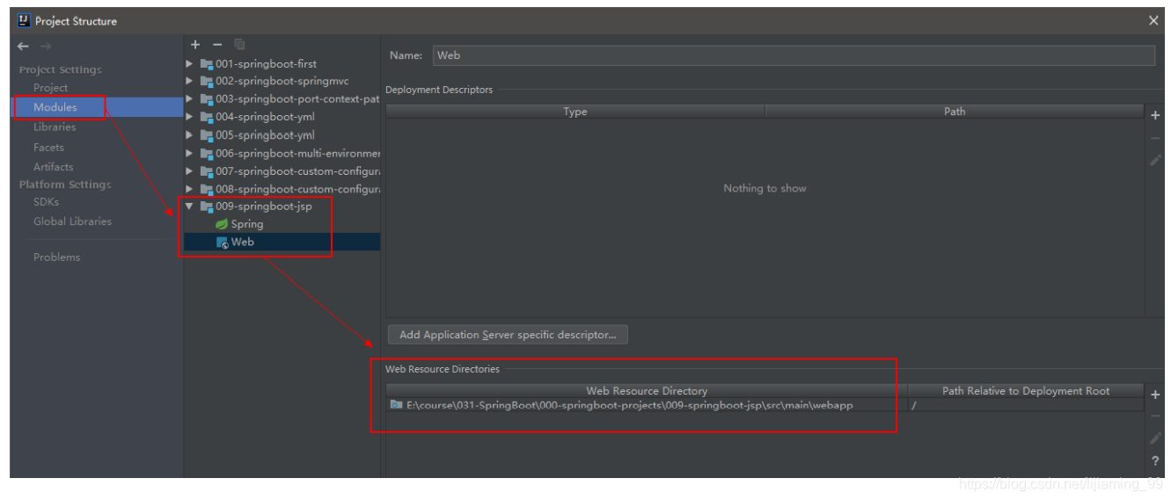Remove deployment descriptor with minus icon
Viewport: 1171px width, 500px height.
point(1155,138)
